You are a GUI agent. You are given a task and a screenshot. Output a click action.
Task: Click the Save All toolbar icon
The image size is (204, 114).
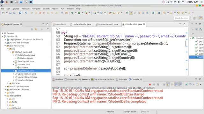point(14,13)
